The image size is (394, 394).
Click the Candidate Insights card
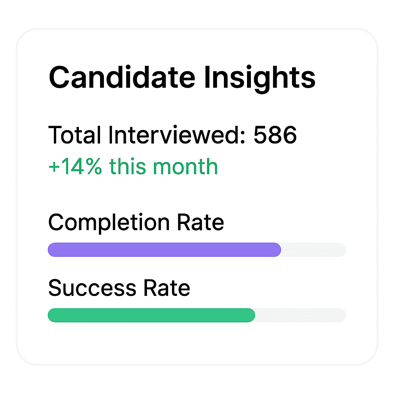click(197, 192)
